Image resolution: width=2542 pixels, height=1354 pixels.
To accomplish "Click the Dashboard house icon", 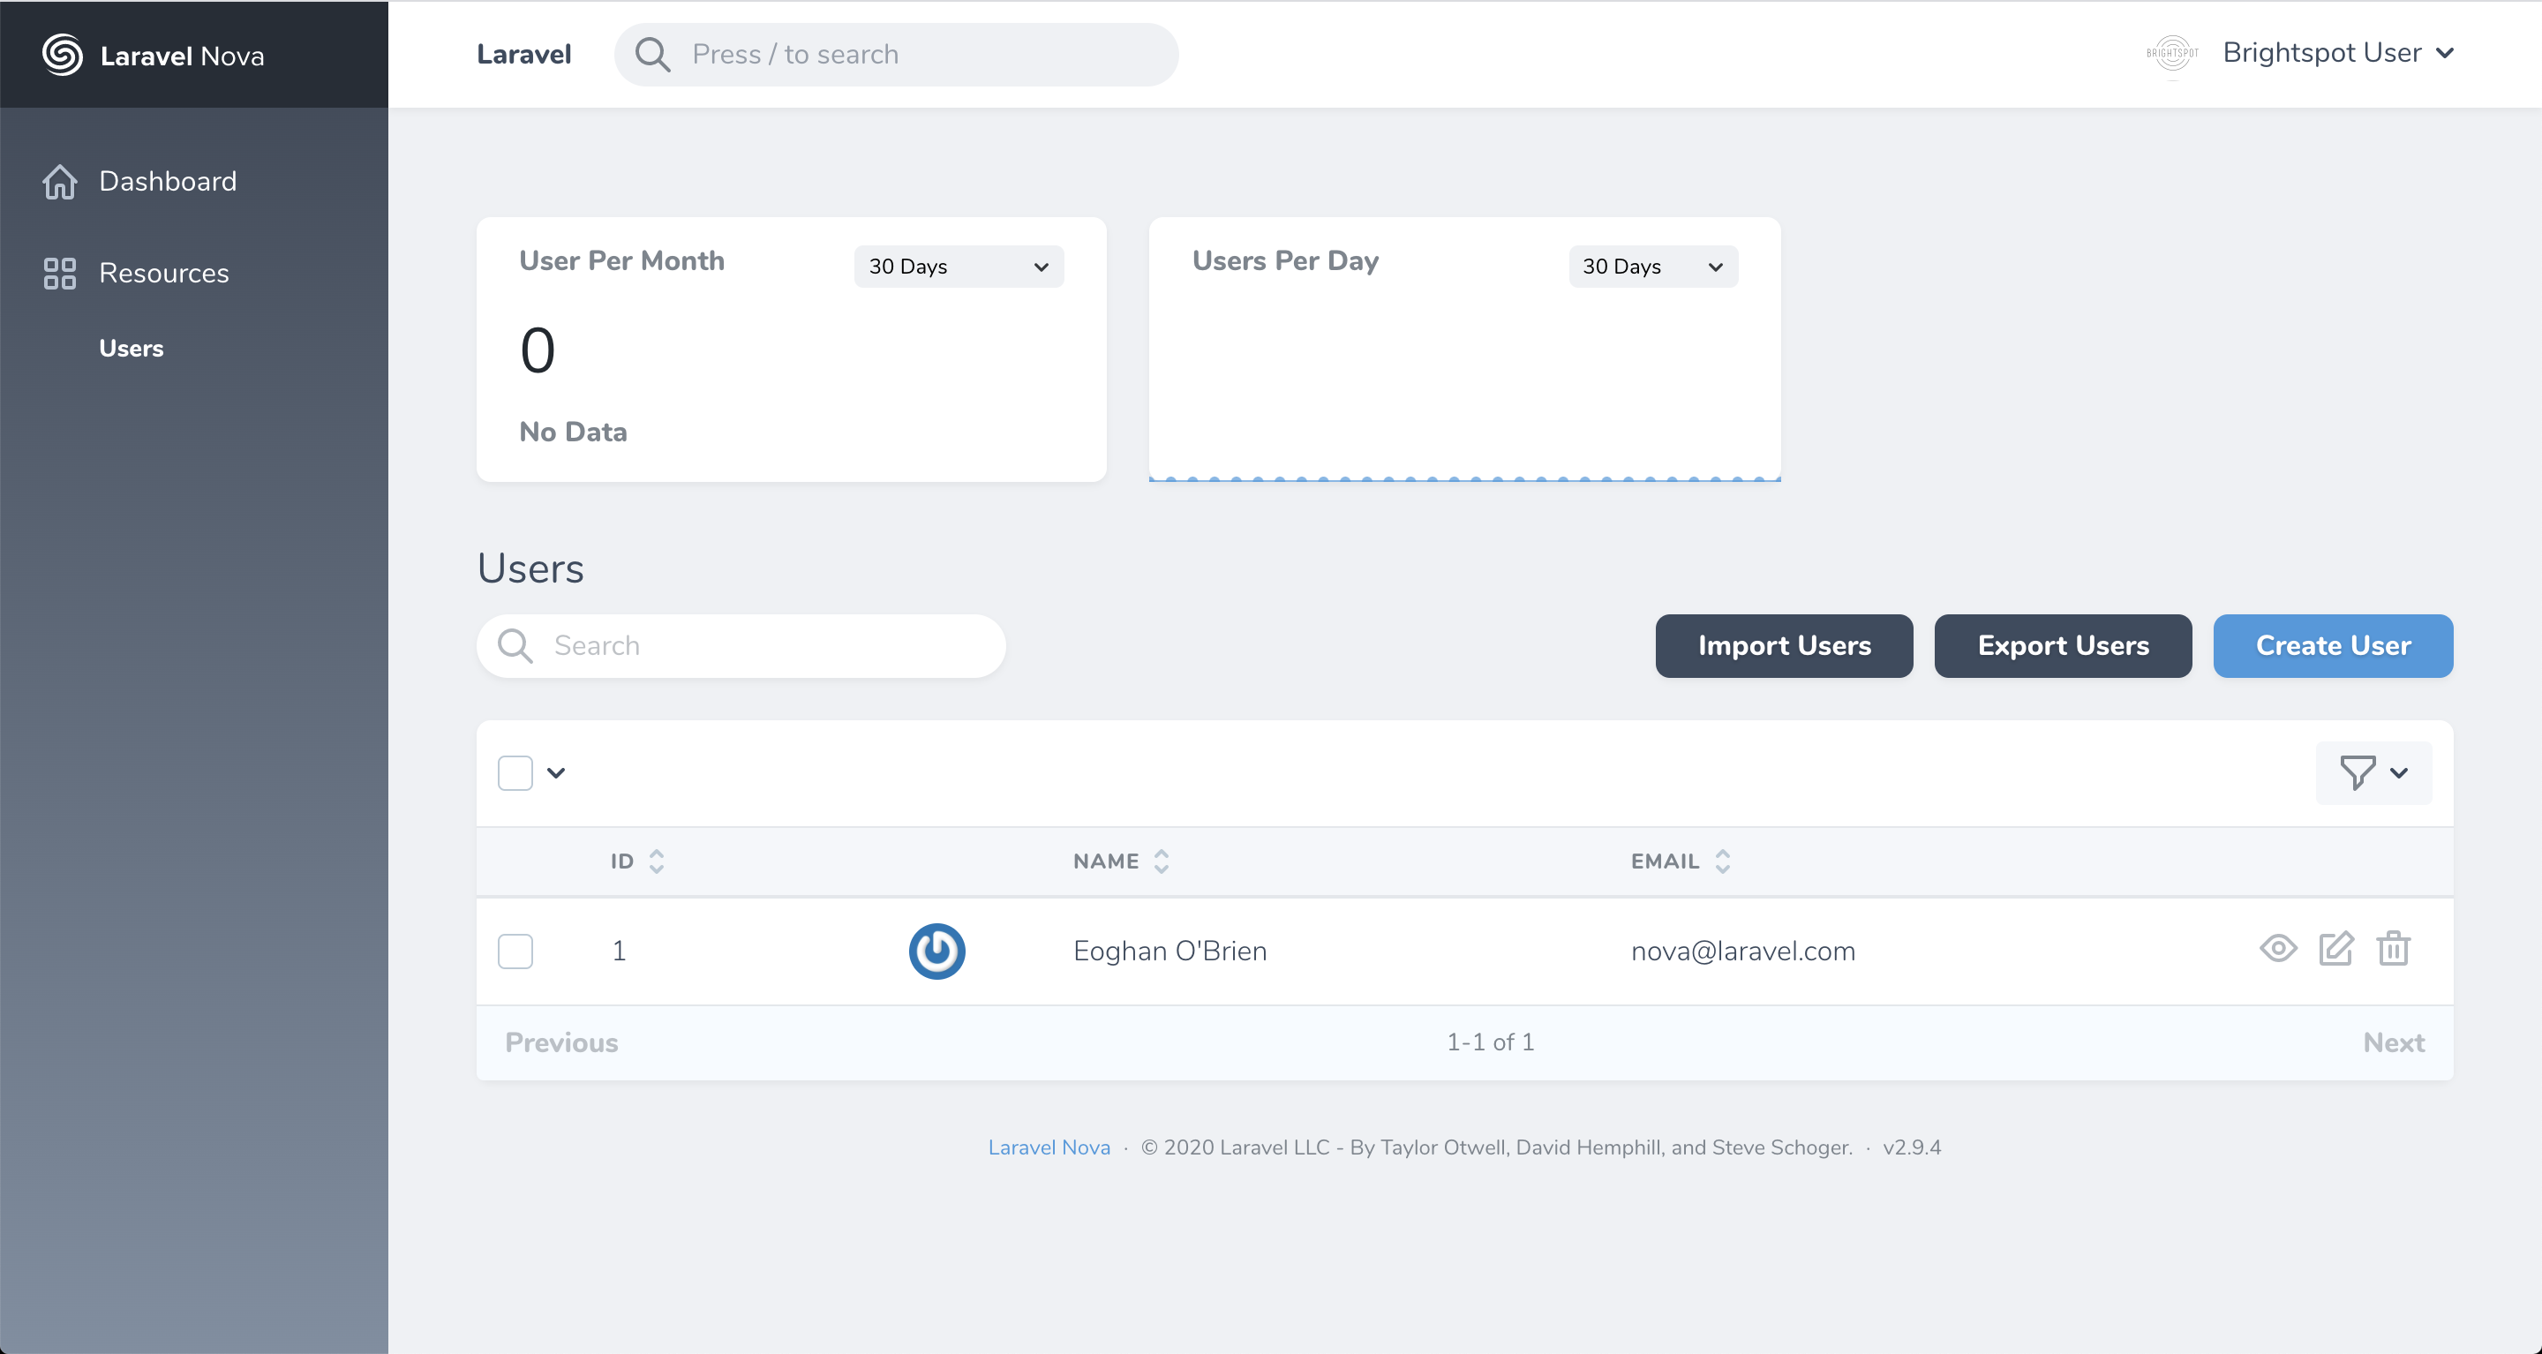I will tap(59, 182).
